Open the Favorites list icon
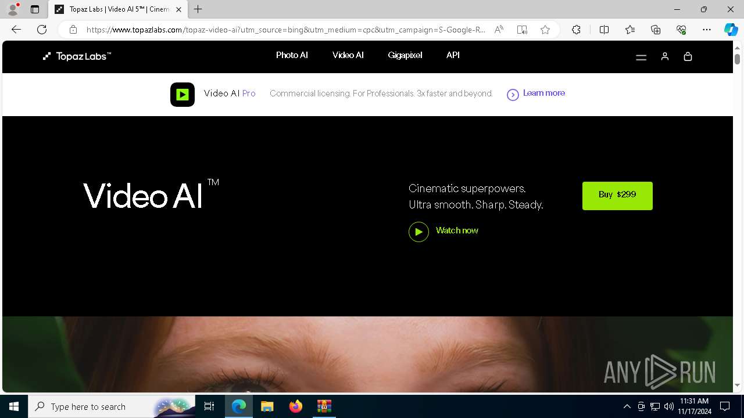 (630, 30)
